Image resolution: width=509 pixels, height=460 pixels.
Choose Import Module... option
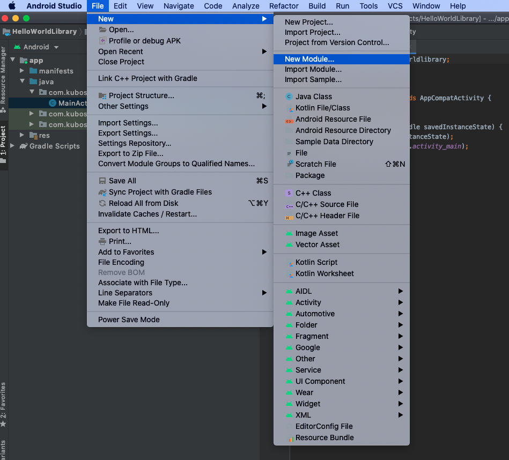point(342,69)
